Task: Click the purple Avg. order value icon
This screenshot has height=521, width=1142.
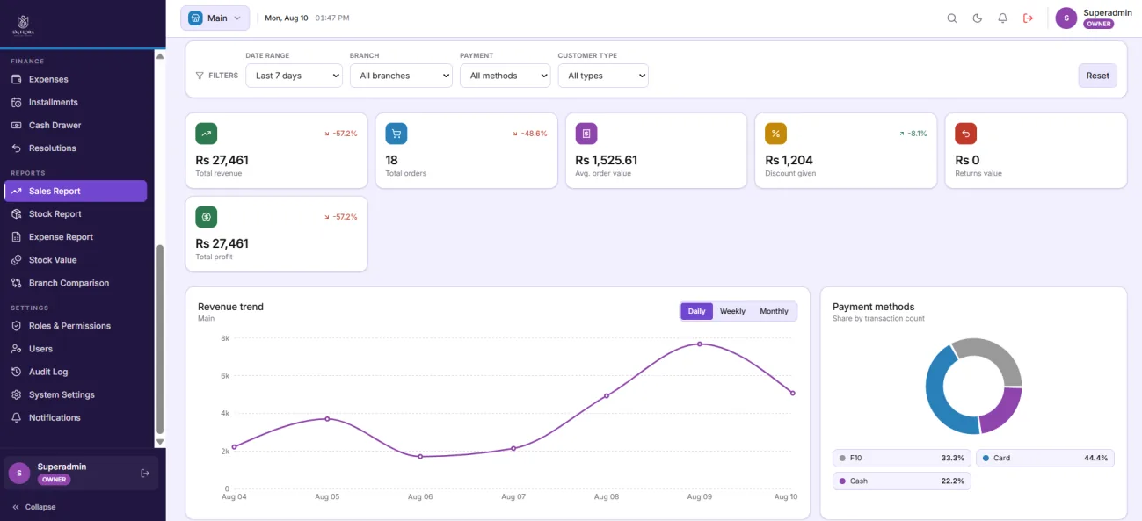Action: 586,134
